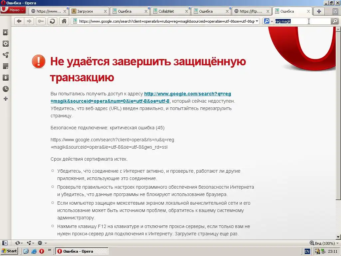Open the closed tabs trash icon

click(335, 11)
